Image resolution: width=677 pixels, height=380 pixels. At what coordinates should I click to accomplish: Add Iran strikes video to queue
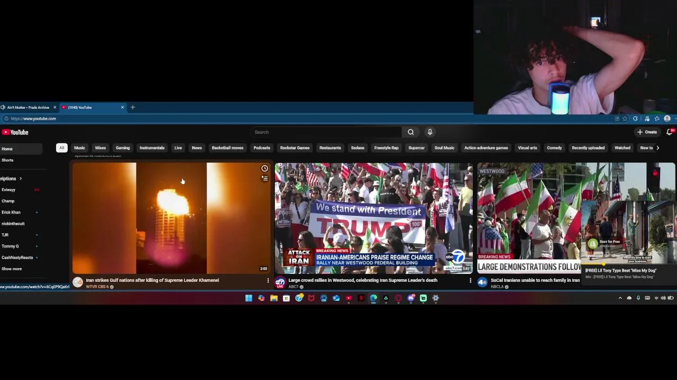click(264, 178)
